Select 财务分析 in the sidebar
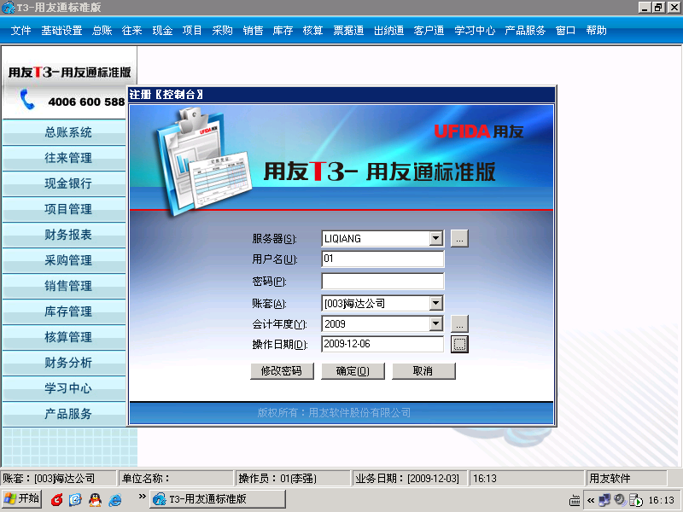683x512 pixels. [64, 364]
